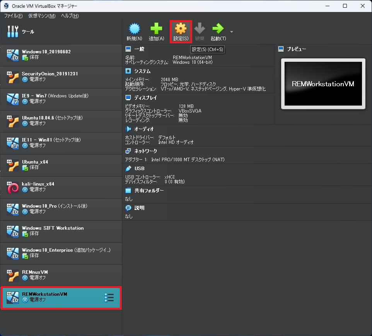The image size is (372, 336).
Task: Click the REMWorkstationVM preview thumbnail
Action: pos(323,84)
